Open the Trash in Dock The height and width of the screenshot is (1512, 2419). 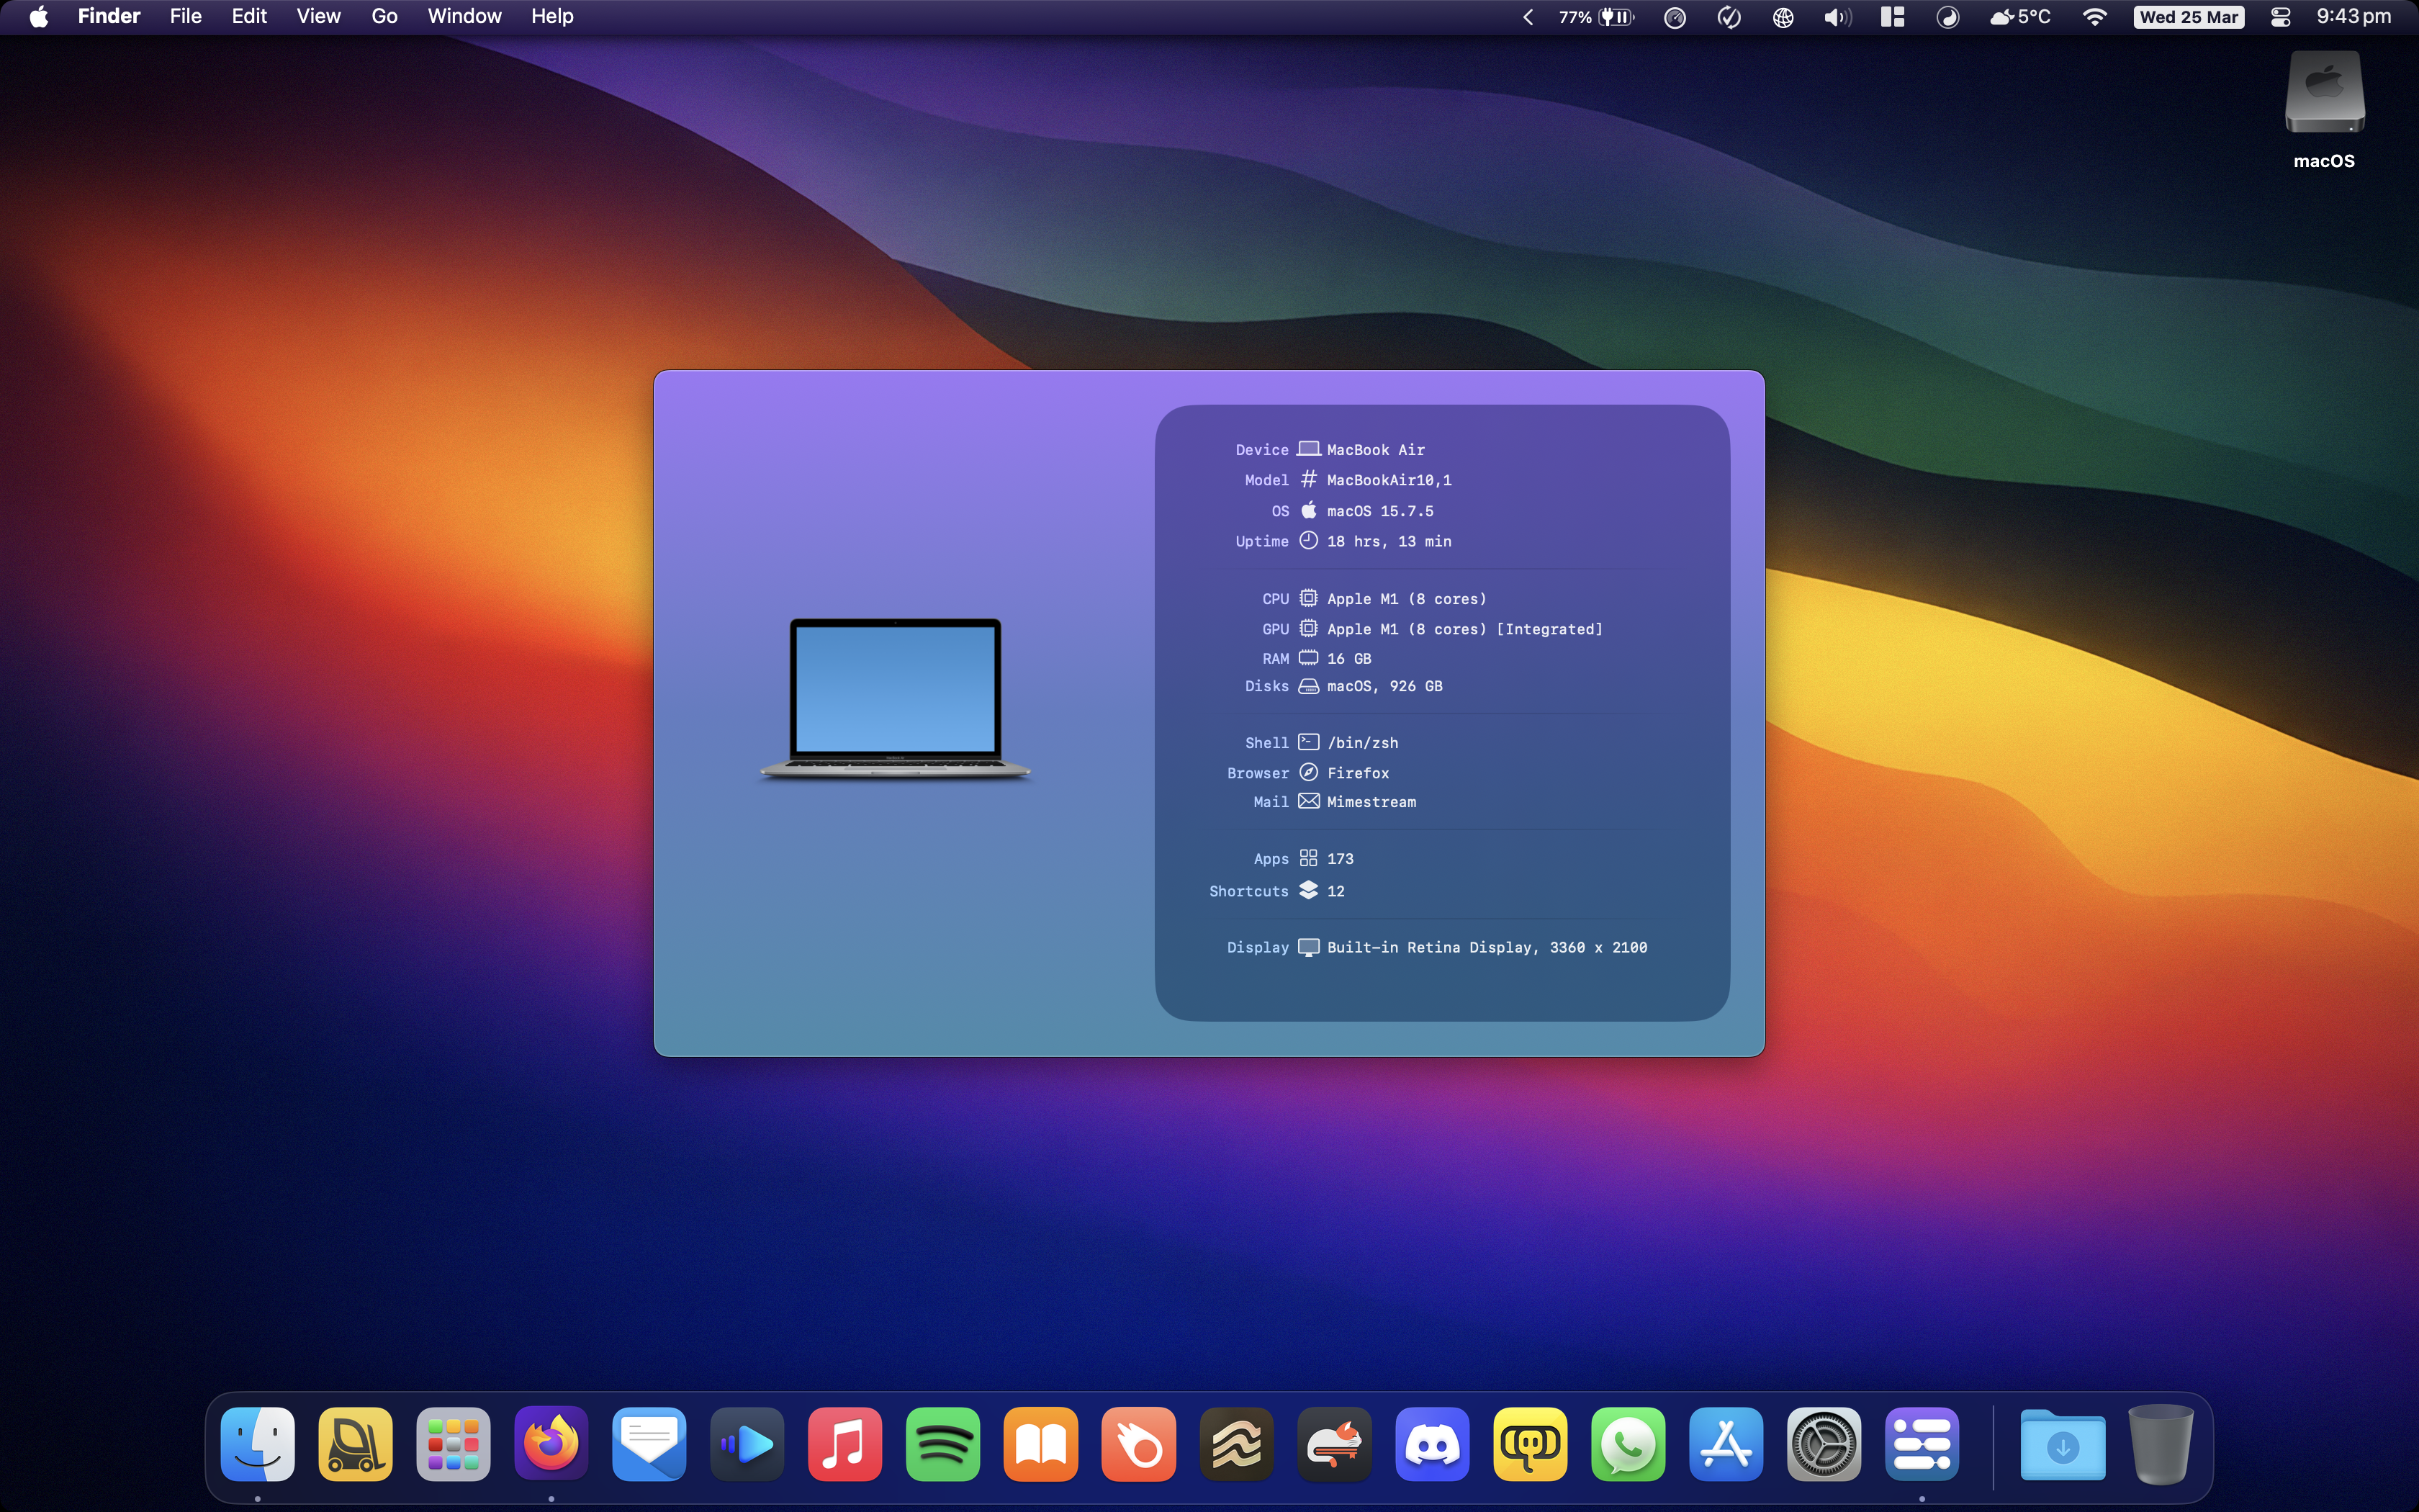[2161, 1444]
